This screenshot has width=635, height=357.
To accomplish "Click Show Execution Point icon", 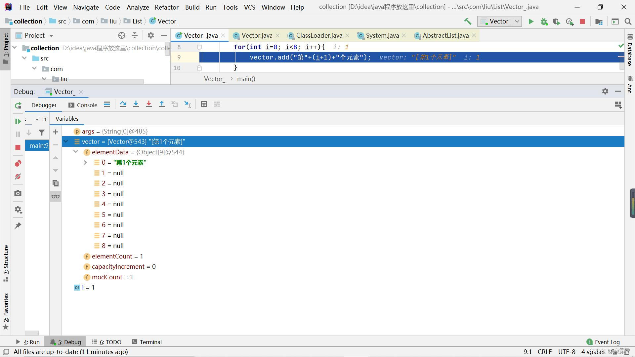I will tap(107, 104).
